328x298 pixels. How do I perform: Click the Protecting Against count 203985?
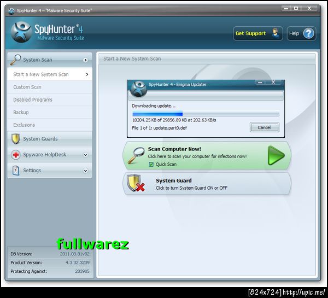point(82,271)
